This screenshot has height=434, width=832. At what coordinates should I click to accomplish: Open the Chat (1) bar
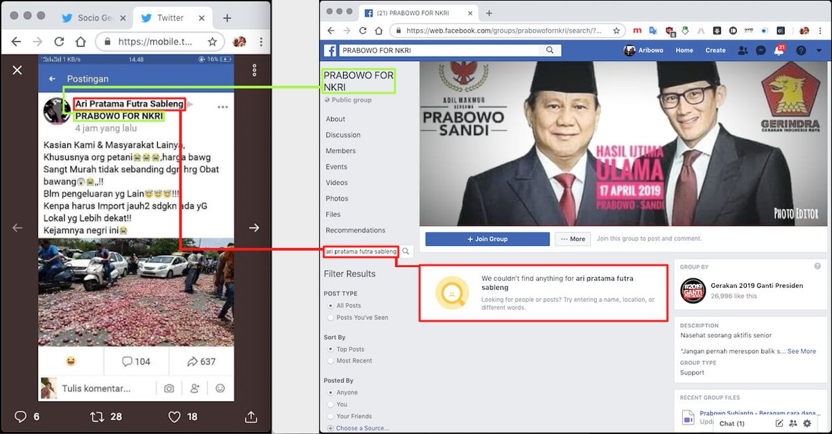coord(731,423)
